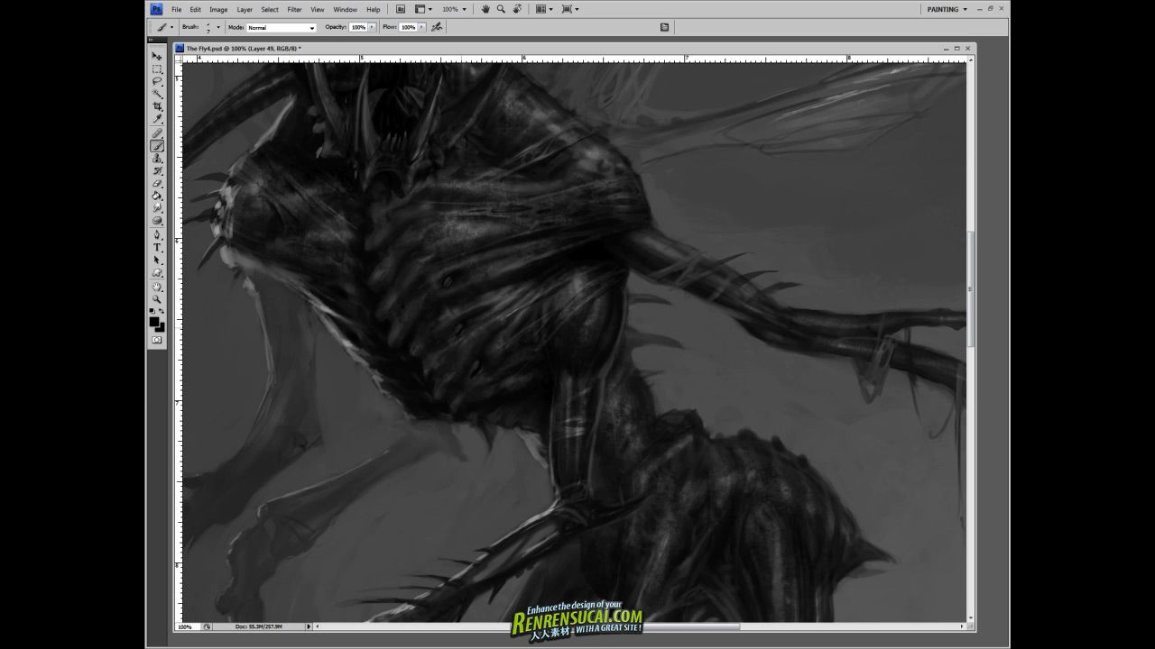Click the vertical scrollbar thumb
The width and height of the screenshot is (1155, 649).
tap(971, 288)
